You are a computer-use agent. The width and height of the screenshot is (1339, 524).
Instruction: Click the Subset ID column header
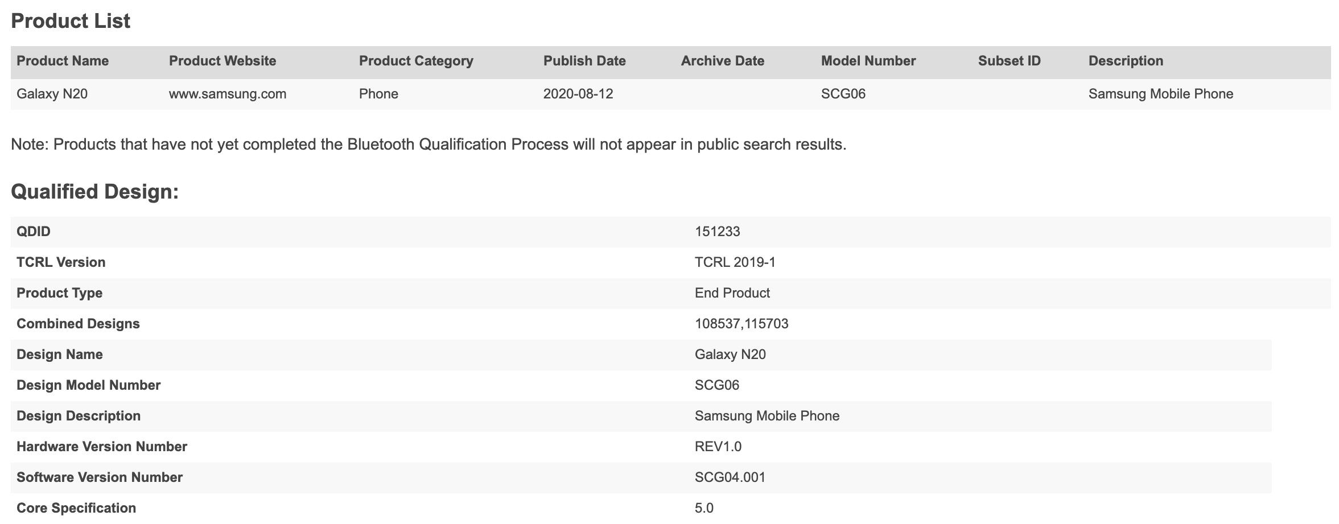1009,61
